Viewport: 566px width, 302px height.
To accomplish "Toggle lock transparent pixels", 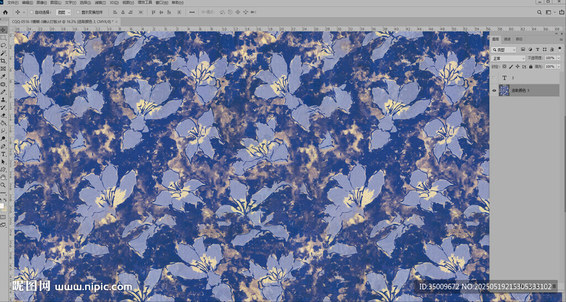I will [504, 66].
